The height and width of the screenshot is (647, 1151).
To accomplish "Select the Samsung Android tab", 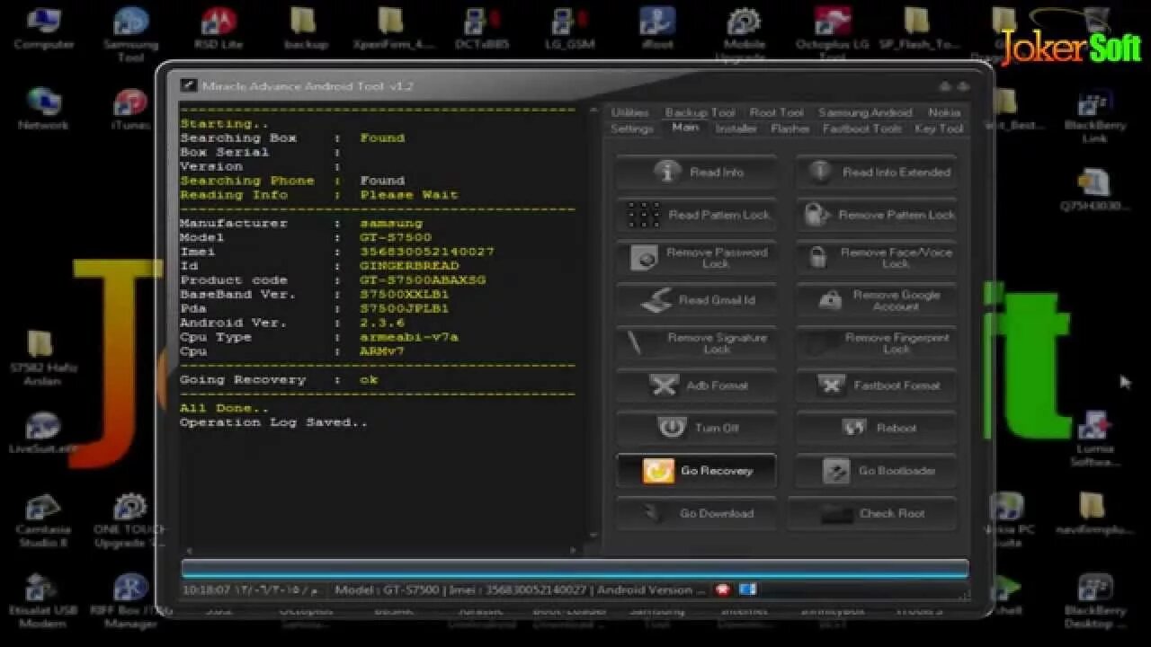I will [x=865, y=112].
